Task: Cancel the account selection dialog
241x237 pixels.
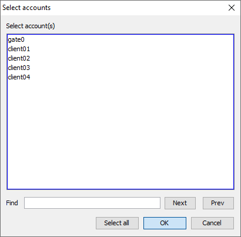Action: 212,223
